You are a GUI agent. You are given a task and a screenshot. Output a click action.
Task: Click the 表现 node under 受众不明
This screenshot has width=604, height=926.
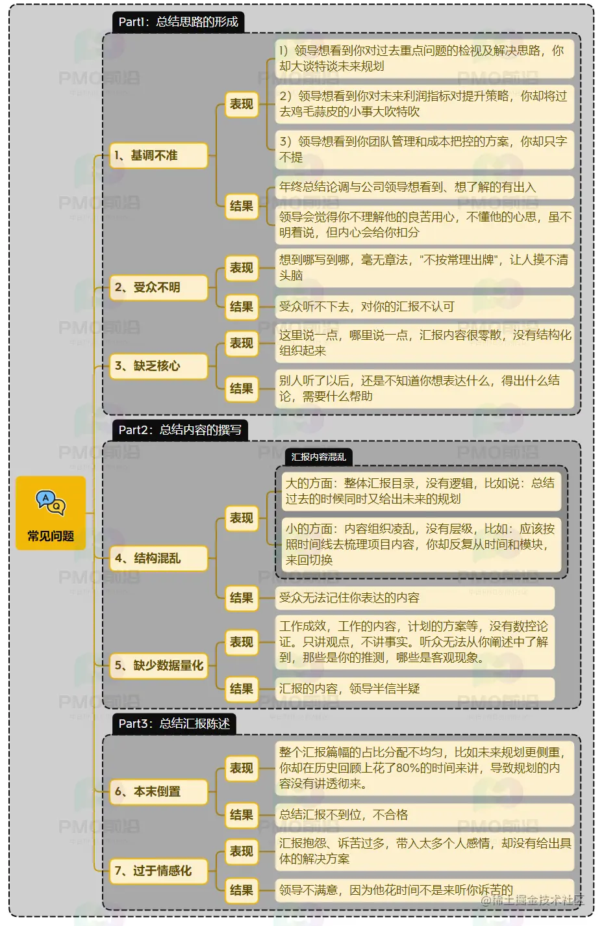point(242,268)
